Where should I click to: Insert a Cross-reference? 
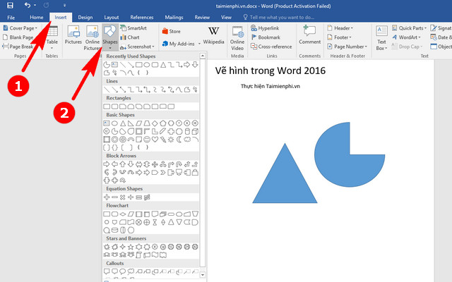[x=271, y=47]
